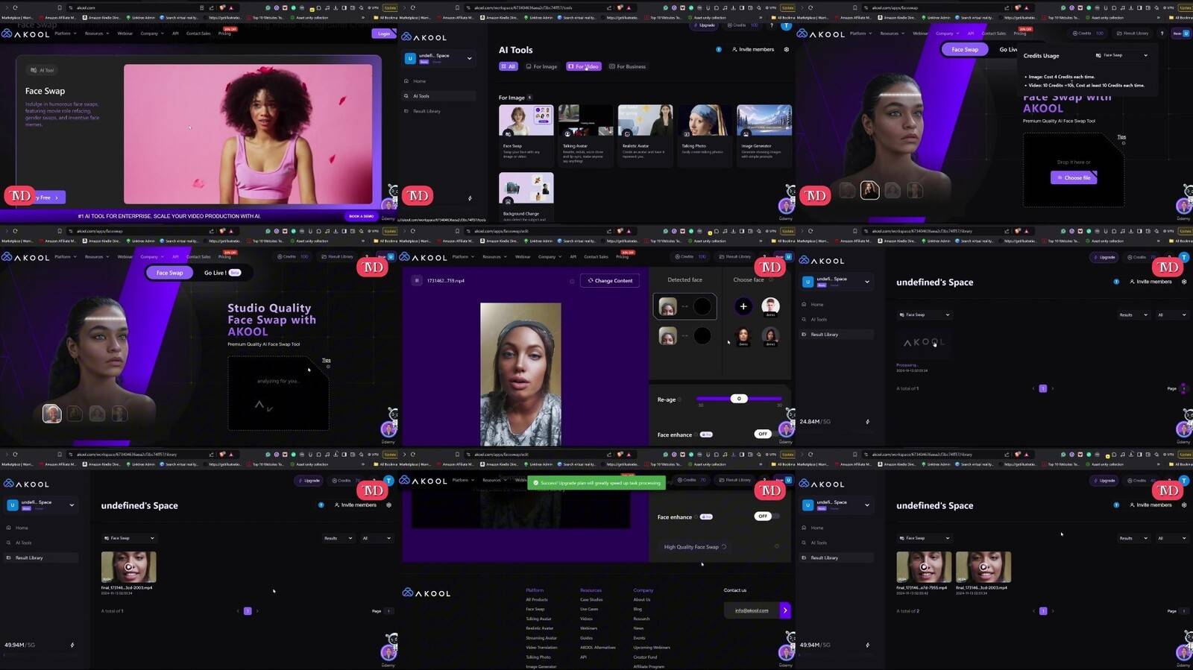Click Invite members in the AI Tools panel
The width and height of the screenshot is (1193, 670).
tap(754, 49)
